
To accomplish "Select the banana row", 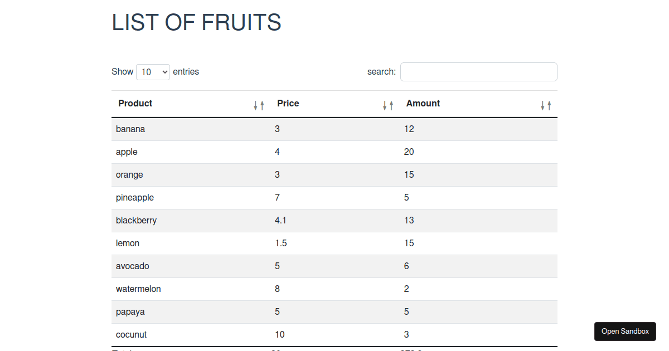I will coord(334,129).
